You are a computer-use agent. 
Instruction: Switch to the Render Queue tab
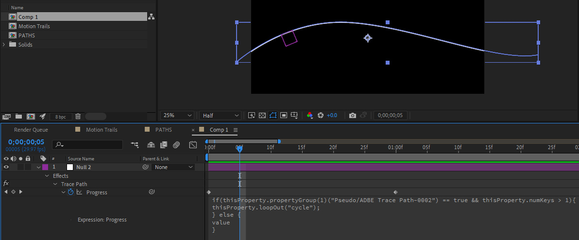pos(31,130)
